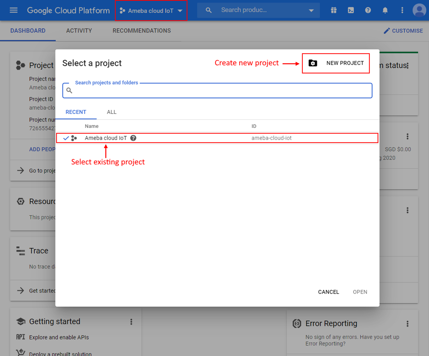The width and height of the screenshot is (429, 356).
Task: Click OPEN in the project dialog
Action: pyautogui.click(x=360, y=292)
